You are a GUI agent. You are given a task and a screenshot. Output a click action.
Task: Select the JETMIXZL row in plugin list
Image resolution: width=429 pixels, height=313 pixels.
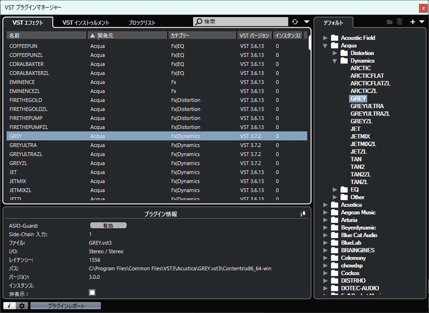pyautogui.click(x=157, y=190)
